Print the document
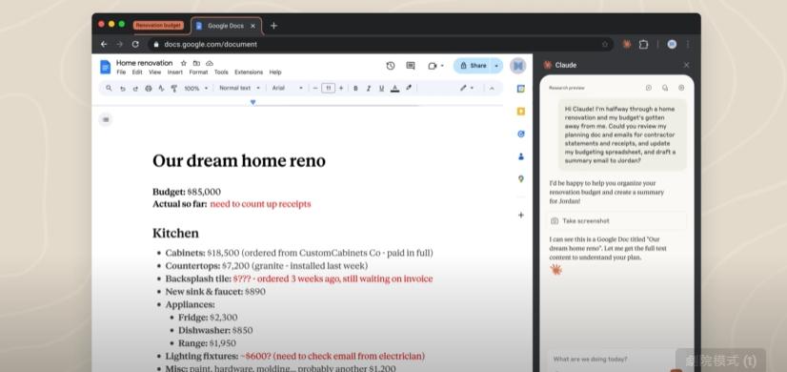The image size is (787, 372). [149, 89]
